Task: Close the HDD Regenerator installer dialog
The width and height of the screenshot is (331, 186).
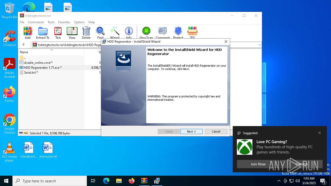Action: point(226,42)
